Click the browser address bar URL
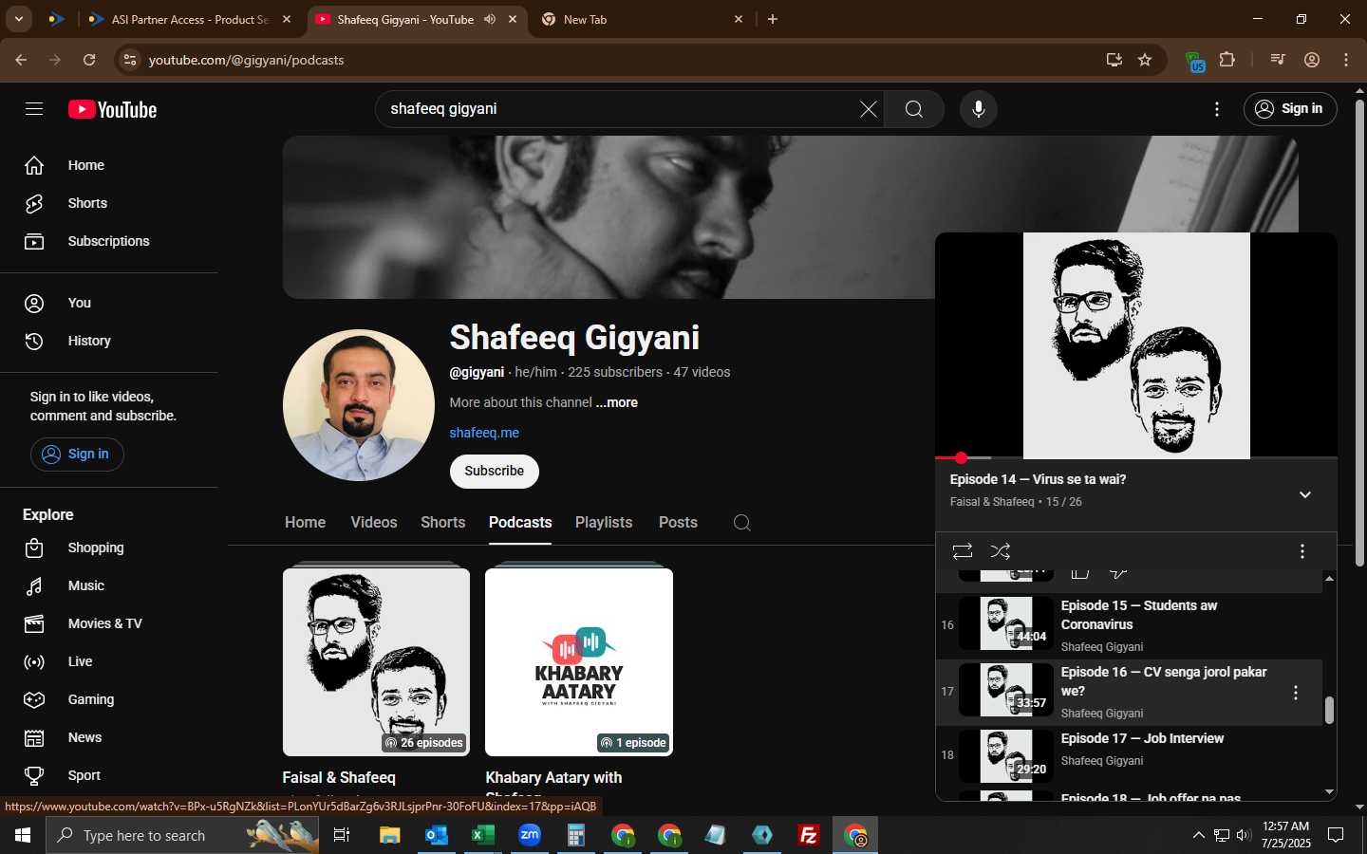 tap(246, 60)
